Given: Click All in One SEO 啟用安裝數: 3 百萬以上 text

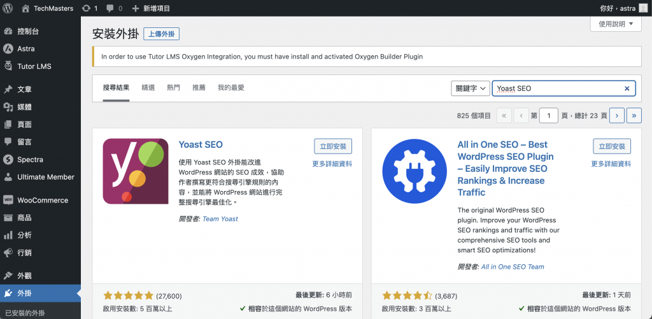Looking at the screenshot, I should (x=416, y=309).
